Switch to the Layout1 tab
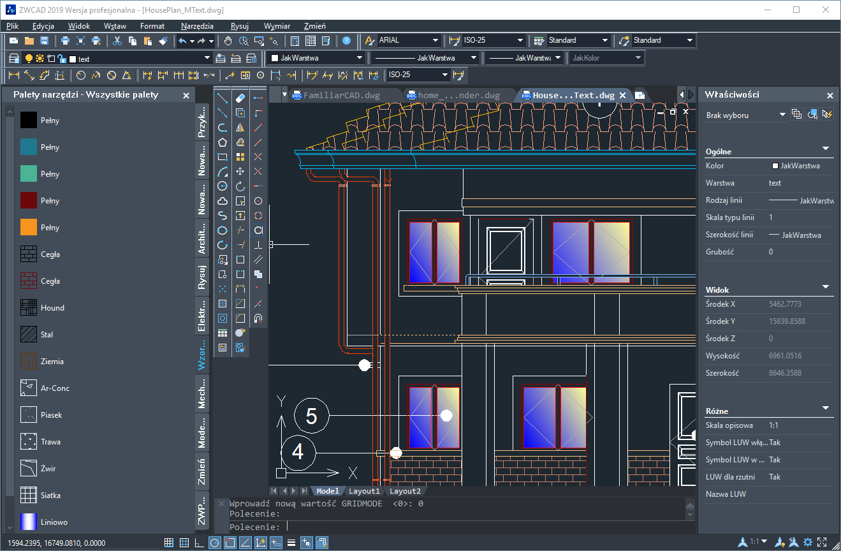Image resolution: width=841 pixels, height=551 pixels. coord(364,491)
